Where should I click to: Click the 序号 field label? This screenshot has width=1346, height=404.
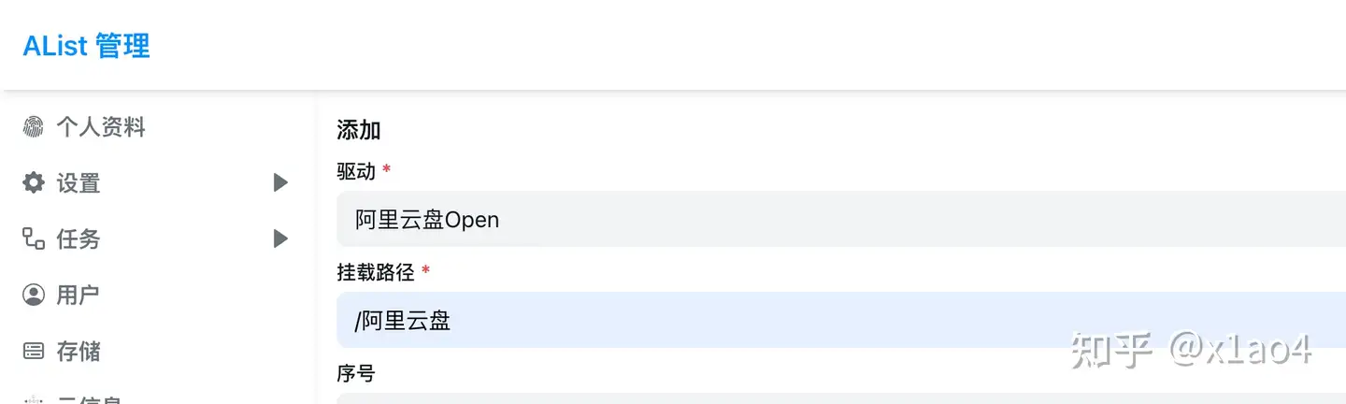[356, 373]
